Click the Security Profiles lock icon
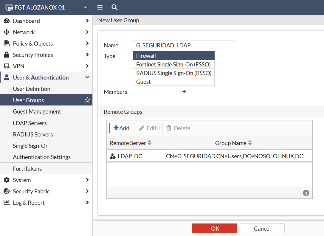 pyautogui.click(x=7, y=55)
